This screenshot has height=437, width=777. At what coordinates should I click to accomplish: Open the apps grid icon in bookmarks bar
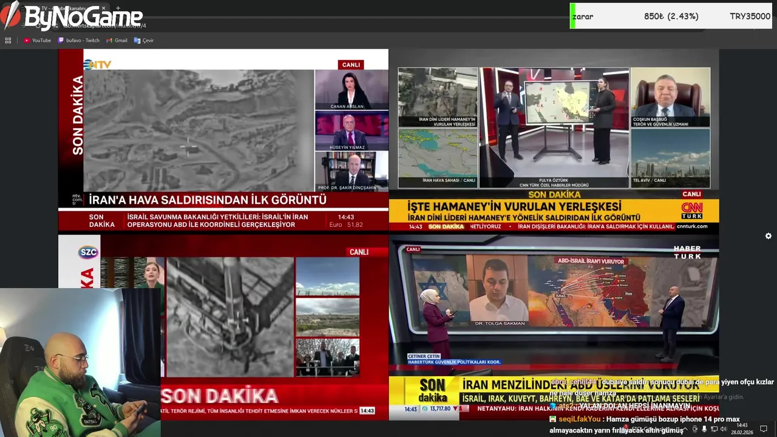[8, 40]
